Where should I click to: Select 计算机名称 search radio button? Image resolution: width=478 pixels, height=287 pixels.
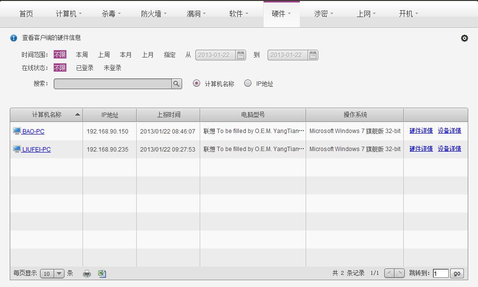(197, 83)
